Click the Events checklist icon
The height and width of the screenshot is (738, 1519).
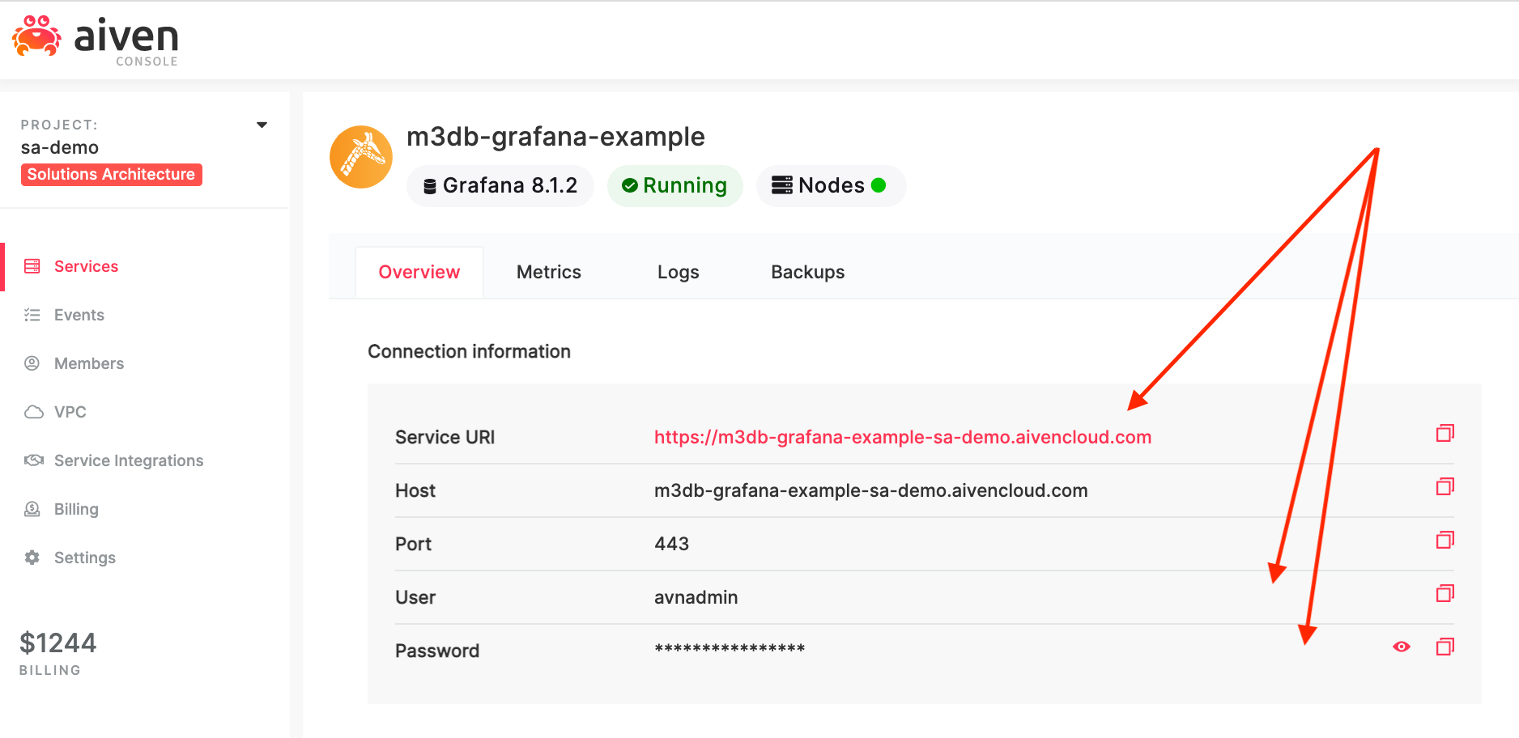pos(32,315)
